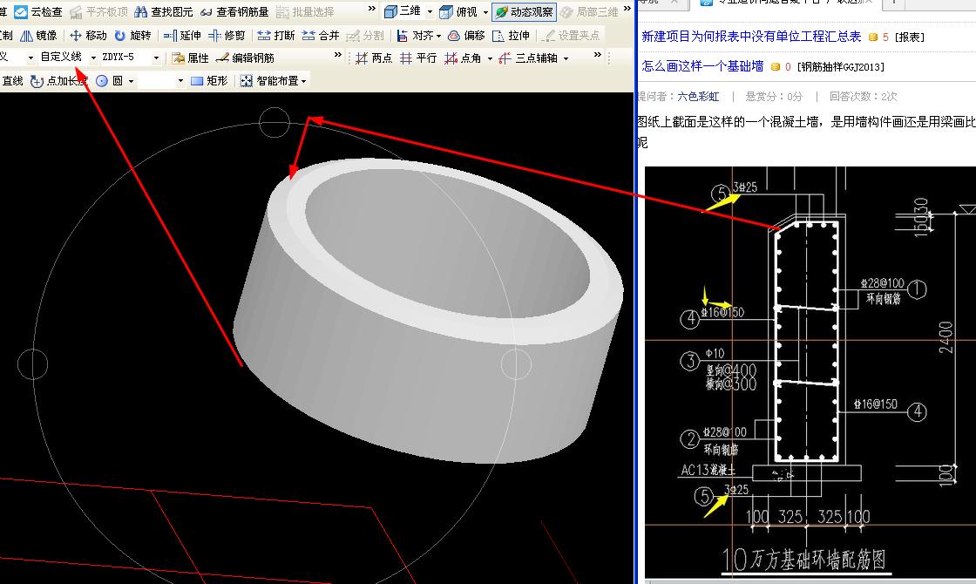Select 两点 two-point auxiliary axis tool
The image size is (976, 584).
(x=374, y=58)
